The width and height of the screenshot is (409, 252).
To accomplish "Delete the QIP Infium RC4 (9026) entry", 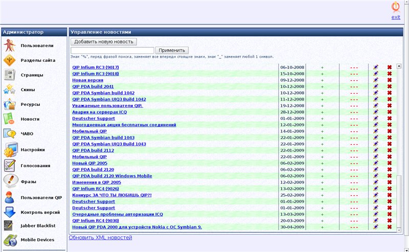I will click(390, 189).
